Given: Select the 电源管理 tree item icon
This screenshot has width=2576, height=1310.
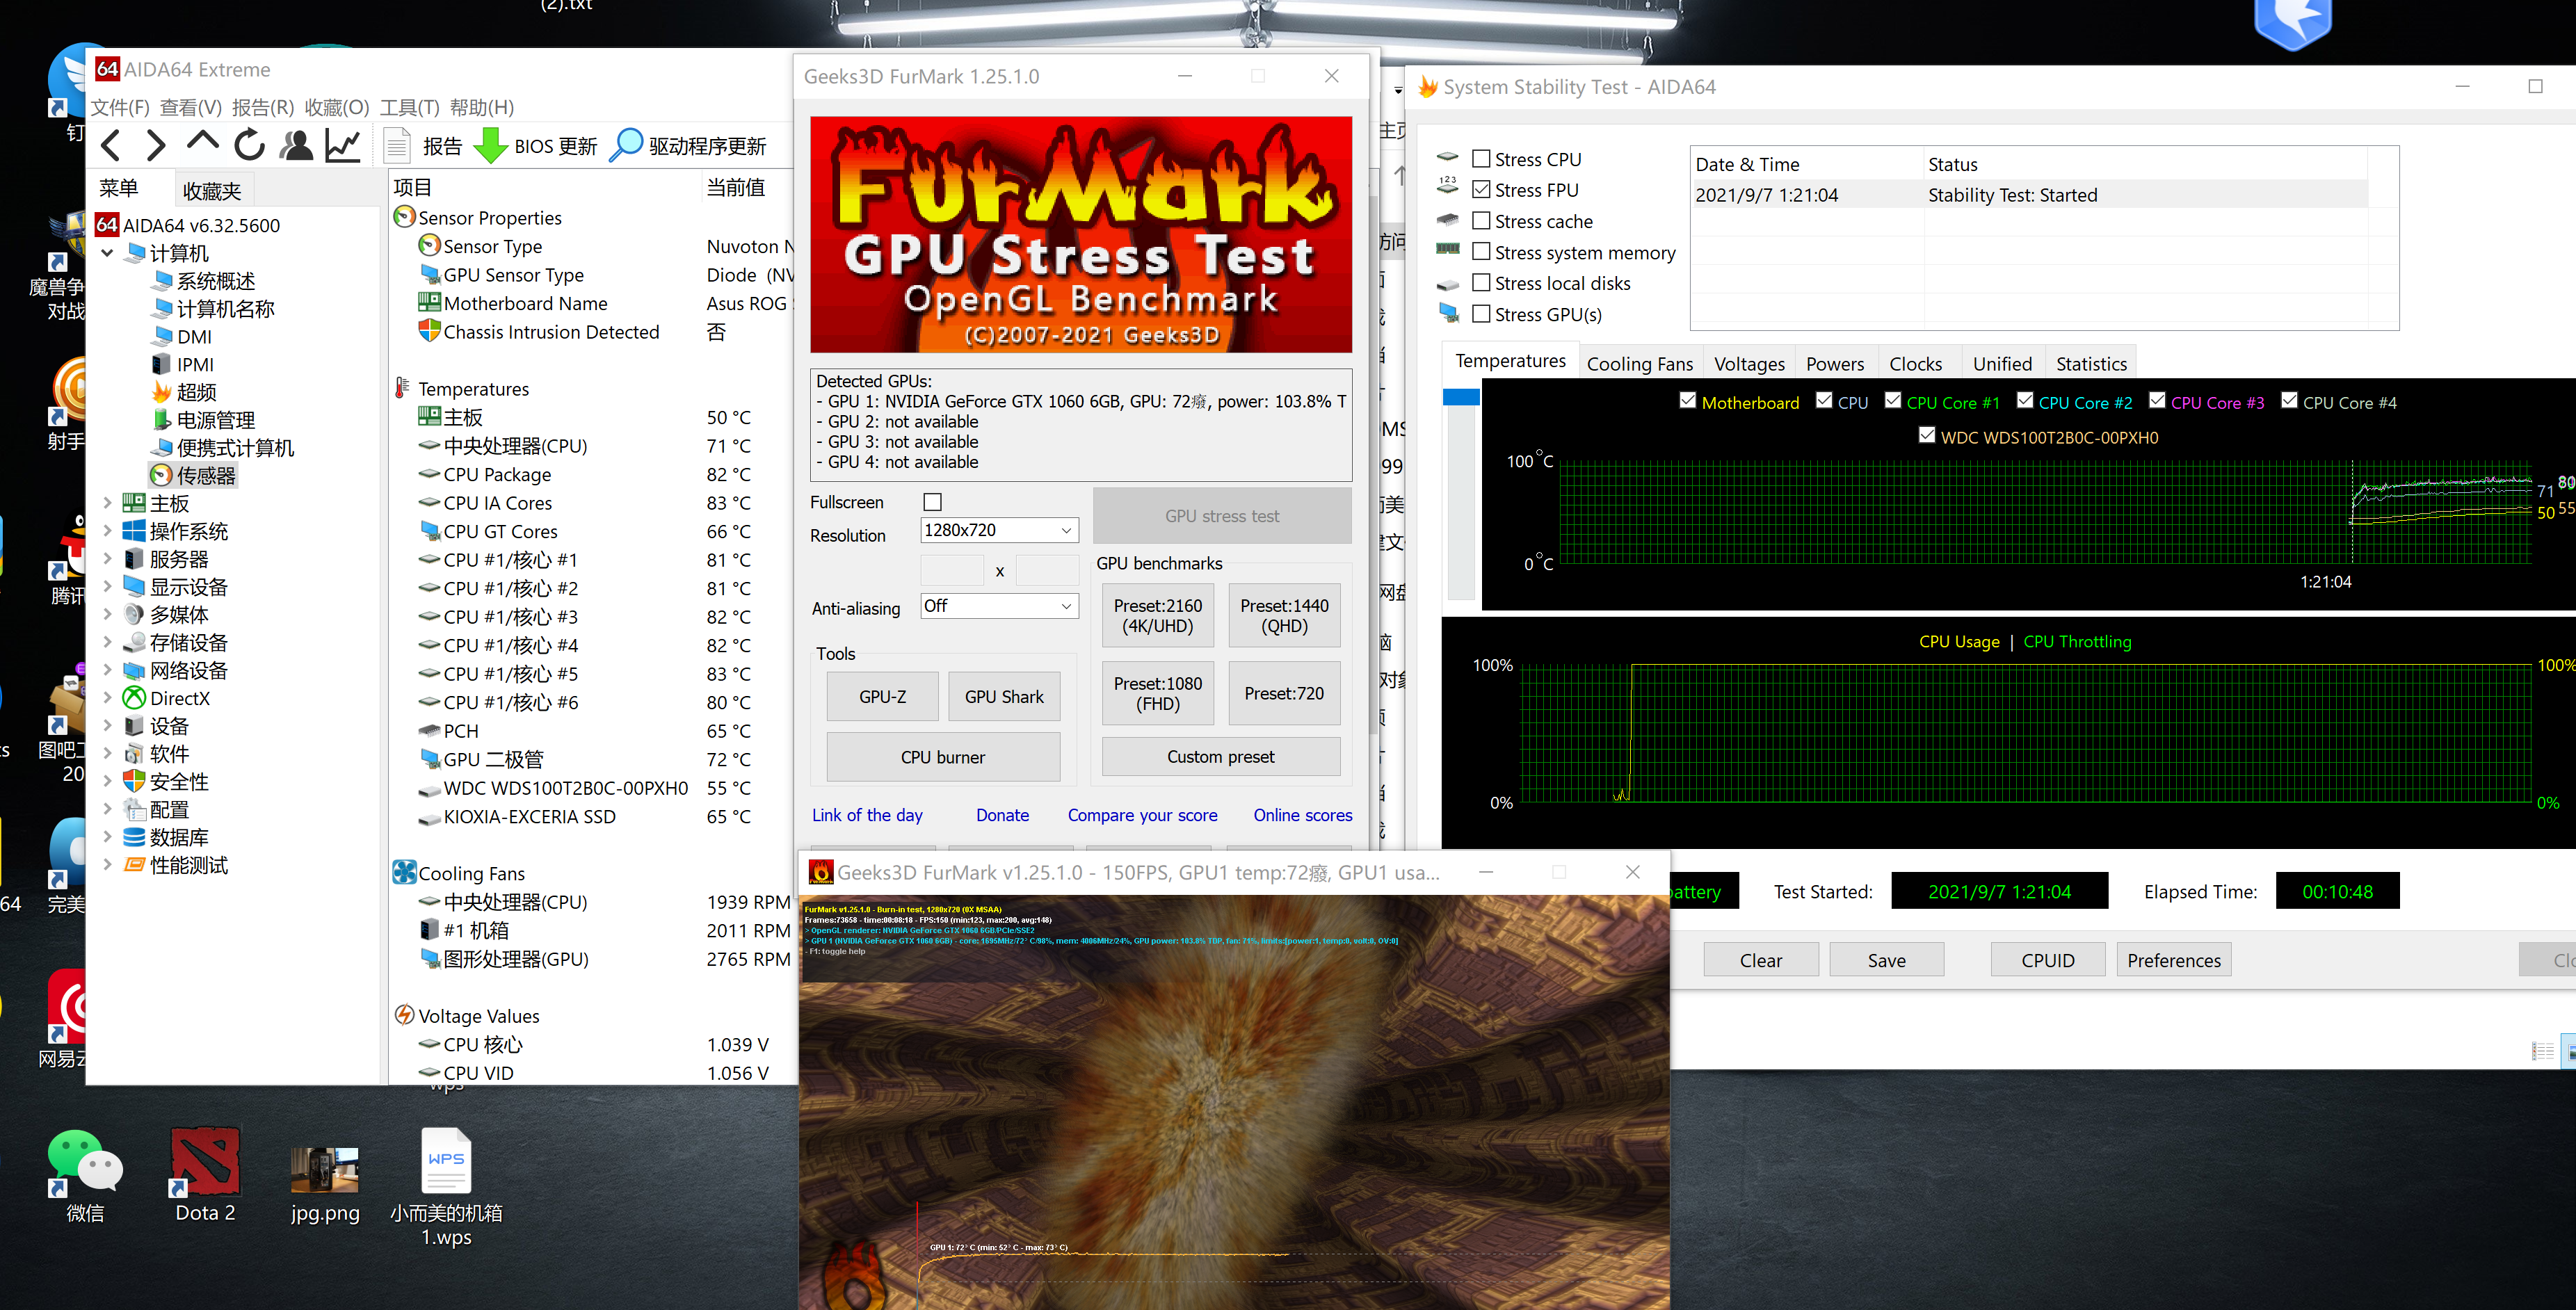Looking at the screenshot, I should coord(161,420).
